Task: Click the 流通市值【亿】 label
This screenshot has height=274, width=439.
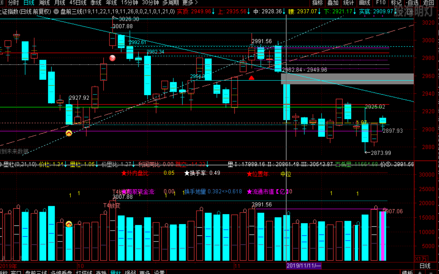Action: [268, 192]
